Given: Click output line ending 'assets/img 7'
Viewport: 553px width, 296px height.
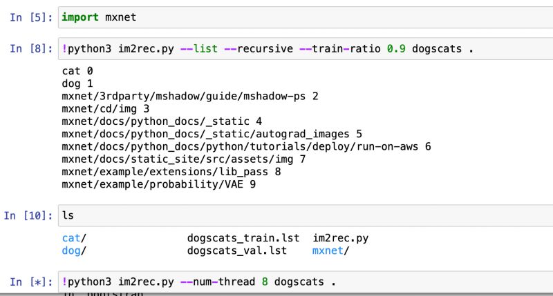Looking at the screenshot, I should coord(184,159).
